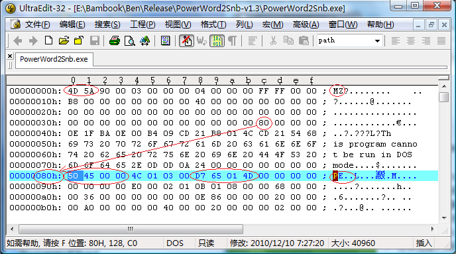Open the 搜索(S) menu
Viewport: 456px width, 254px height.
click(107, 25)
